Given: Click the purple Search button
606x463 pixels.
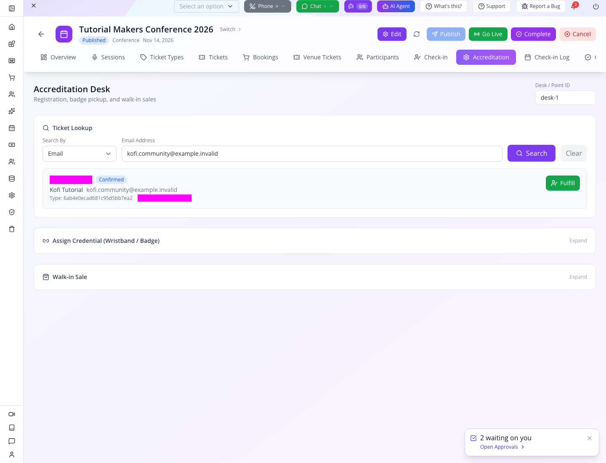Looking at the screenshot, I should (532, 153).
